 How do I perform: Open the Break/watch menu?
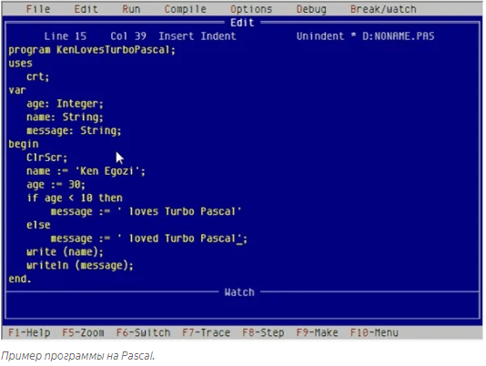[383, 9]
